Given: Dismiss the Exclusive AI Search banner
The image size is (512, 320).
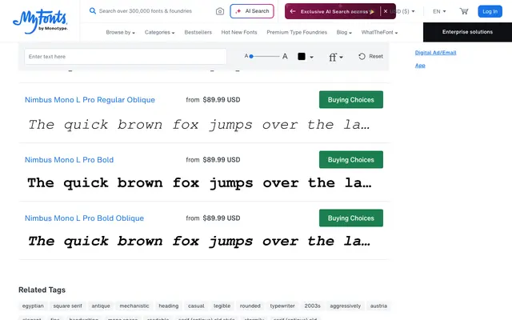Looking at the screenshot, I should [386, 11].
